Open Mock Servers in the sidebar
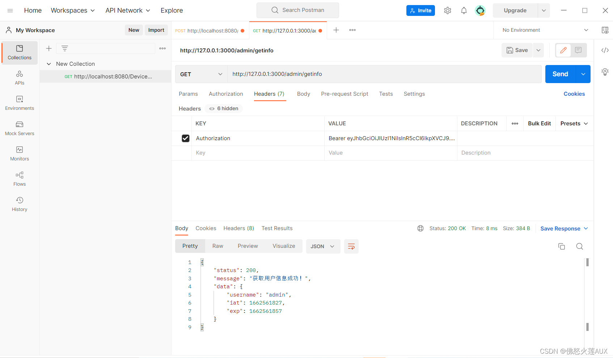613x358 pixels. coord(20,129)
